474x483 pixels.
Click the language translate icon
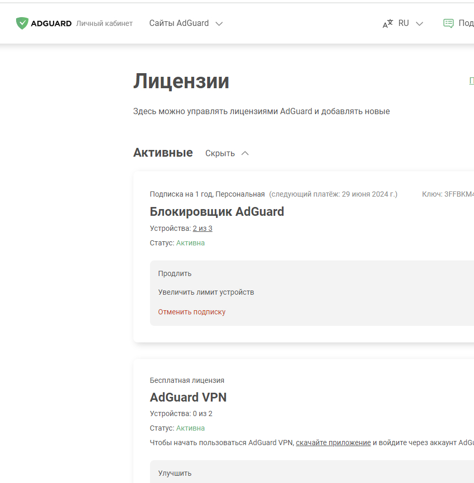pos(388,23)
